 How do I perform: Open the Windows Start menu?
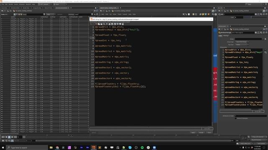[3, 147]
